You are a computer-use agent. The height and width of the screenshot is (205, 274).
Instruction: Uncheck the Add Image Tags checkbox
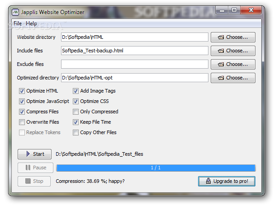(76, 91)
